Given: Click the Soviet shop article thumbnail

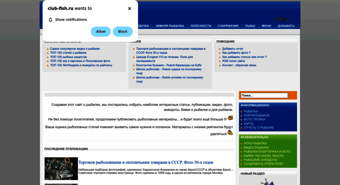Looking at the screenshot, I should tap(61, 168).
